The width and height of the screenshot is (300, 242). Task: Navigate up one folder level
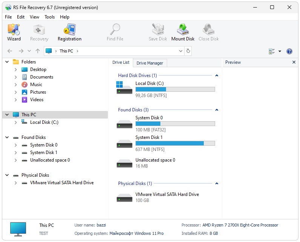[38, 51]
